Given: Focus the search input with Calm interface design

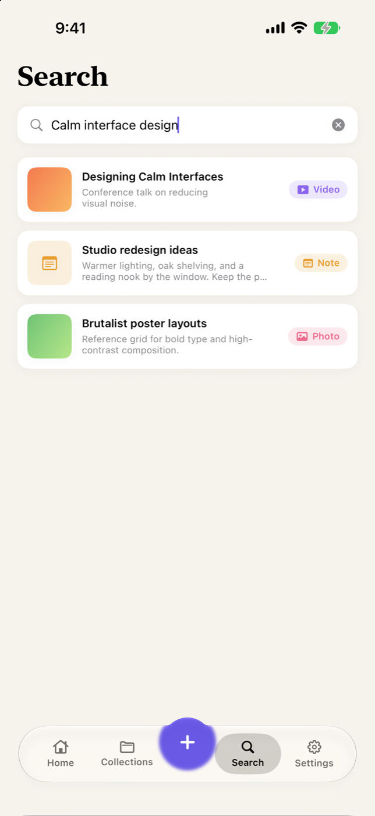Looking at the screenshot, I should click(187, 125).
